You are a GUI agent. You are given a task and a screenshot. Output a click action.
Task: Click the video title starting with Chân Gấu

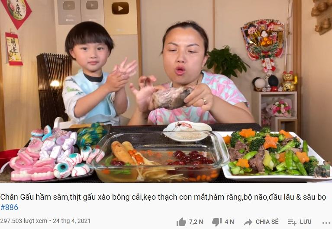click(163, 197)
